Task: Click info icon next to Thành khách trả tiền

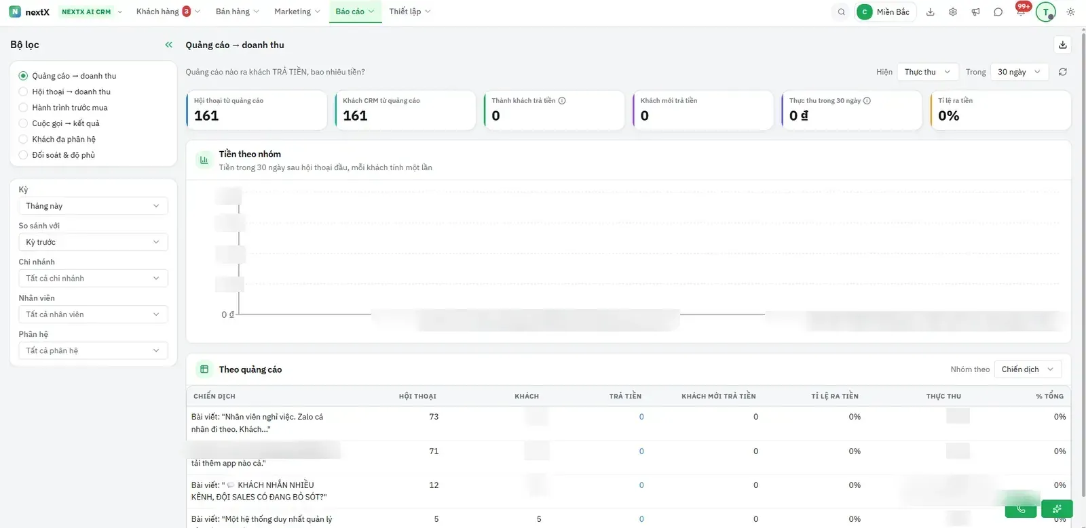Action: 562,100
